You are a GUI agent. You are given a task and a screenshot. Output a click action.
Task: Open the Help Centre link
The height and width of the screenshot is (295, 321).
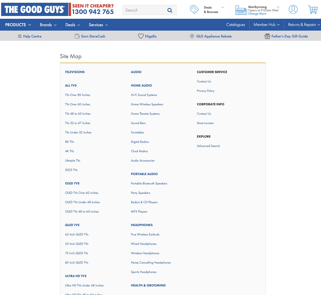[x=32, y=36]
